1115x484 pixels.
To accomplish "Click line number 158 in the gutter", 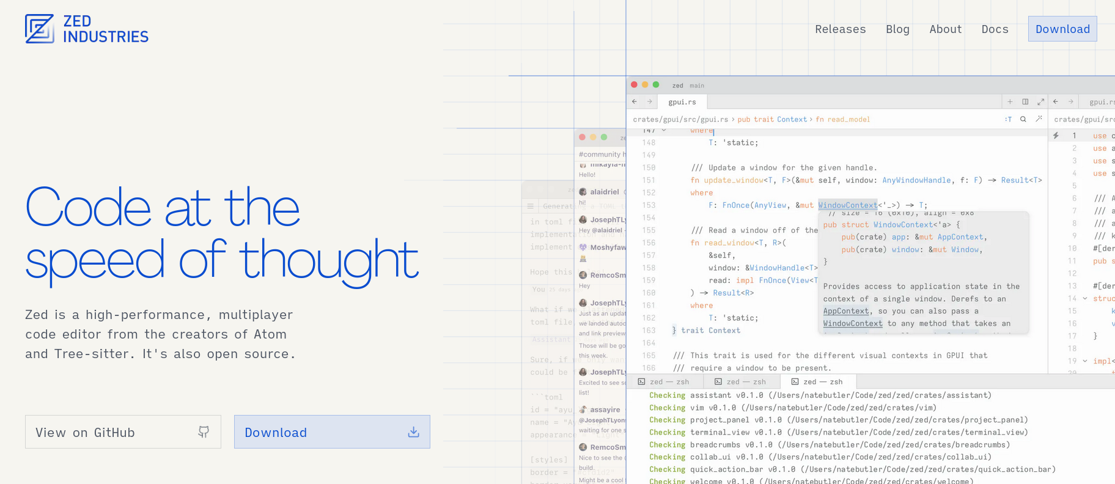I will (649, 268).
